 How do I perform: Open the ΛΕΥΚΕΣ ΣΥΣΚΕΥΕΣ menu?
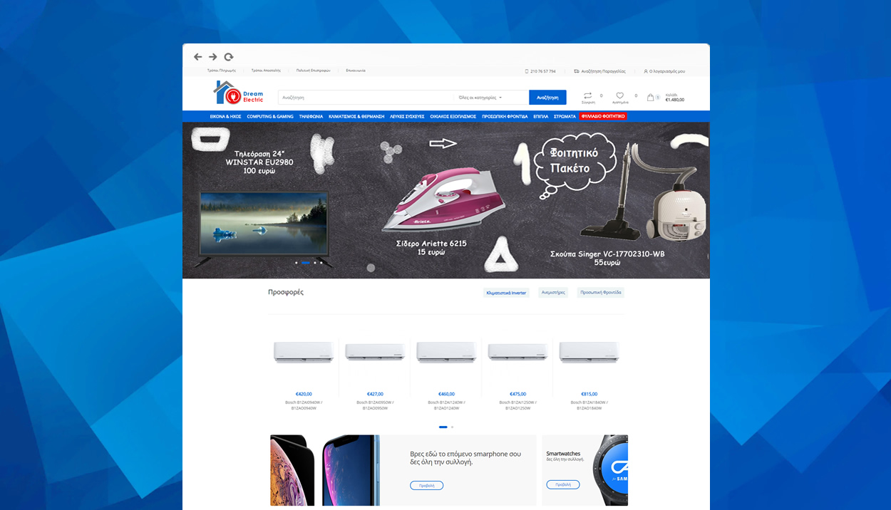[407, 116]
